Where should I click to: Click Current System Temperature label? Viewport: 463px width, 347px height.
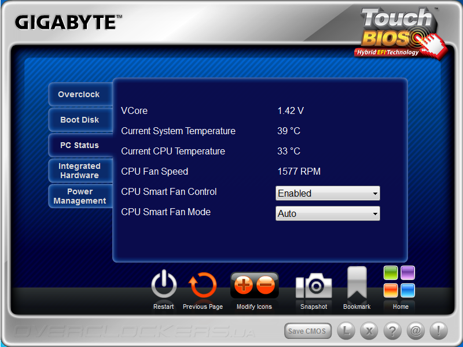point(178,131)
